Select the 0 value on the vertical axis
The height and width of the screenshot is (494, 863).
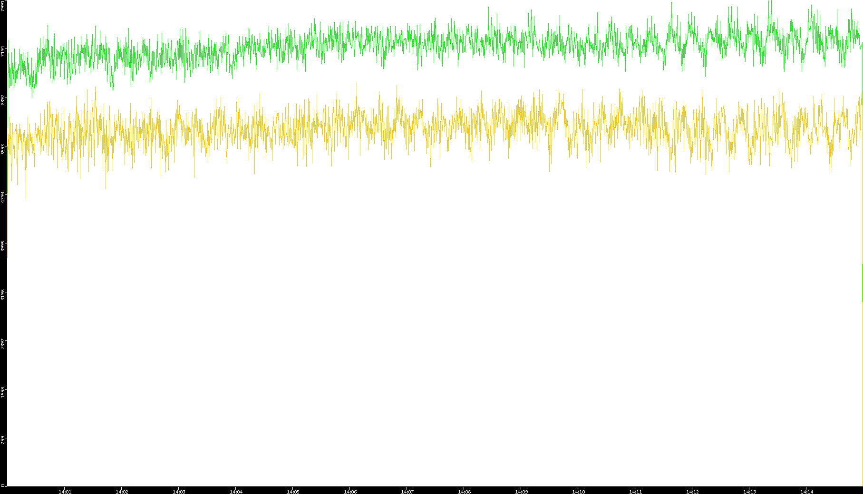point(3,486)
